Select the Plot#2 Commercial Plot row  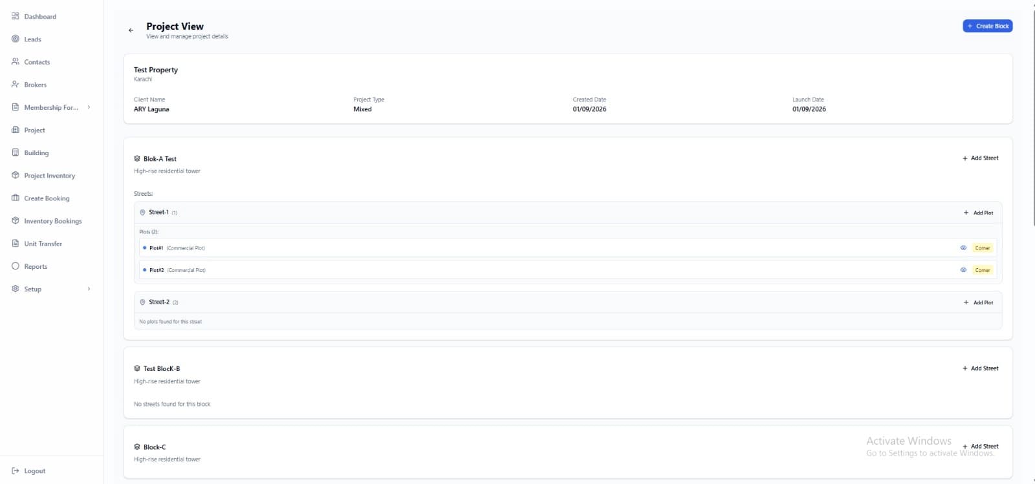click(x=568, y=270)
